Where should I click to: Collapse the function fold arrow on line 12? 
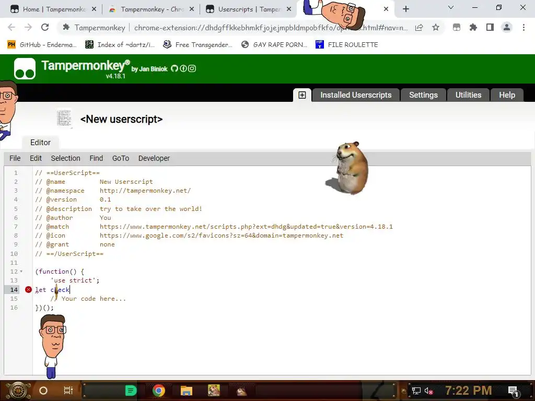pyautogui.click(x=21, y=272)
